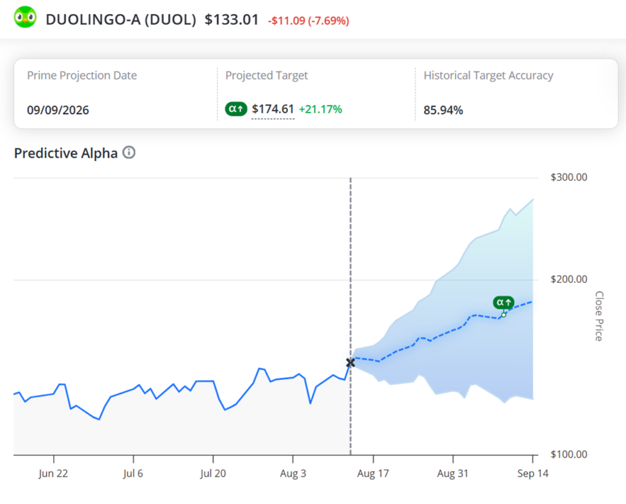Click the $300.00 axis label

pyautogui.click(x=569, y=177)
